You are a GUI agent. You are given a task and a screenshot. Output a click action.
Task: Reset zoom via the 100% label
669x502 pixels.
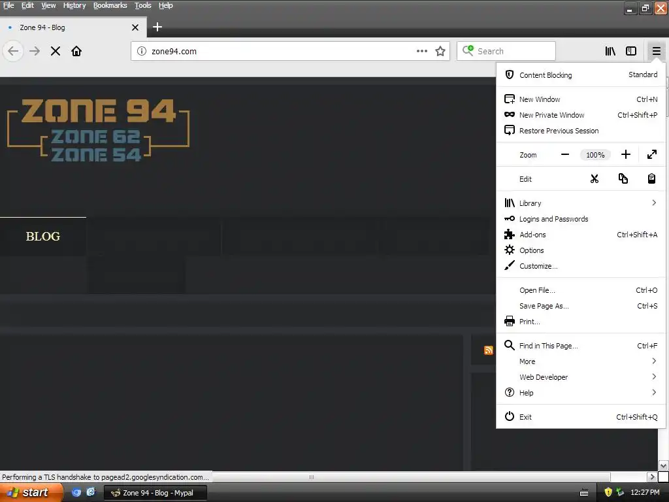[595, 155]
